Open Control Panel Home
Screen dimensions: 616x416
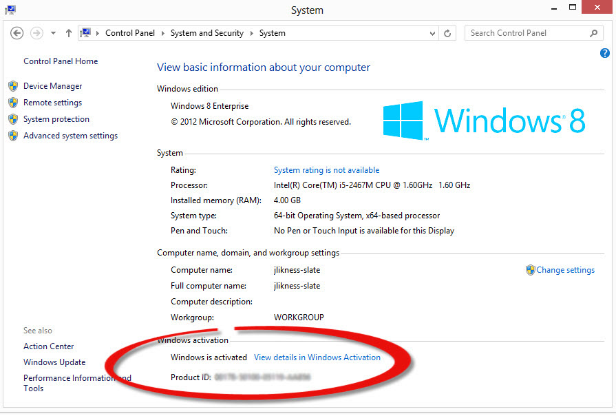[x=61, y=61]
